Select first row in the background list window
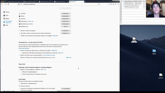This screenshot has height=93, width=165. point(134,1)
